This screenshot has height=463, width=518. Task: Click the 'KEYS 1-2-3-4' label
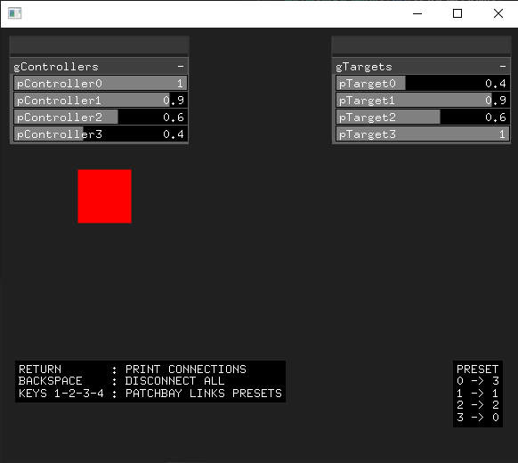point(61,394)
